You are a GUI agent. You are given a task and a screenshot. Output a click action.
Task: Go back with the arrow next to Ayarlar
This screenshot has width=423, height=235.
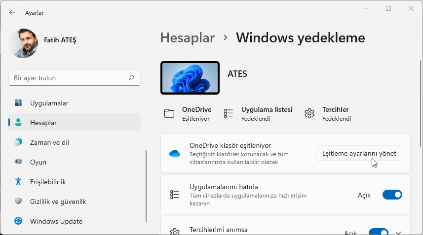(12, 12)
